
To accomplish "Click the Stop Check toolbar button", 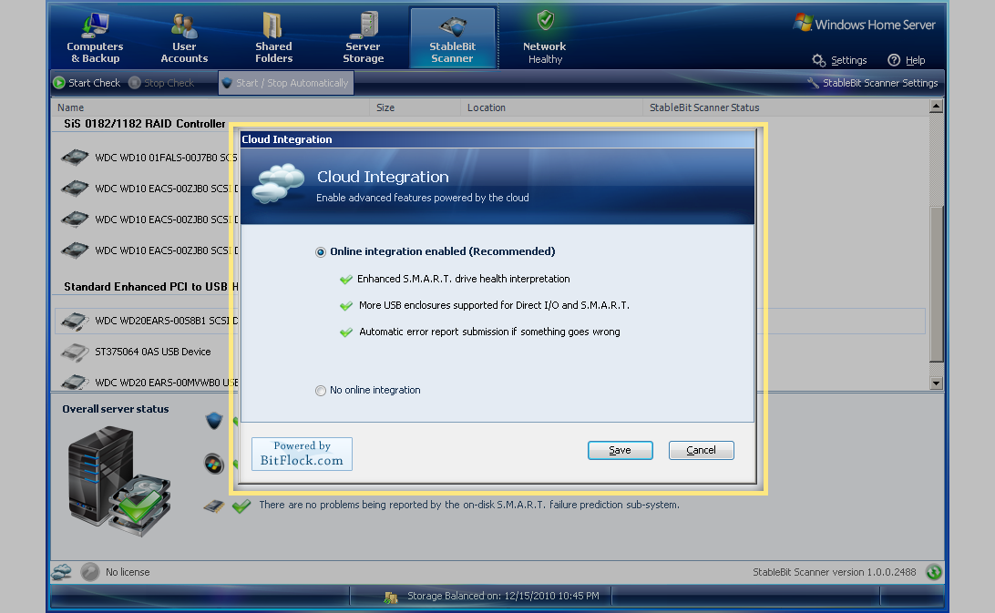I will click(161, 83).
